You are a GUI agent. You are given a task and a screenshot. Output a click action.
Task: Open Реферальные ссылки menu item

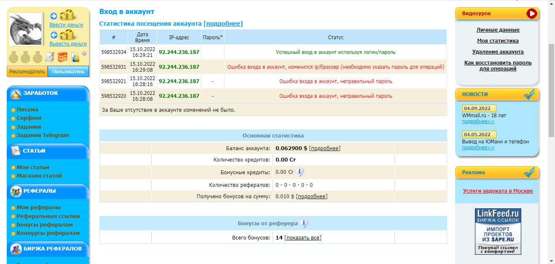tap(48, 216)
